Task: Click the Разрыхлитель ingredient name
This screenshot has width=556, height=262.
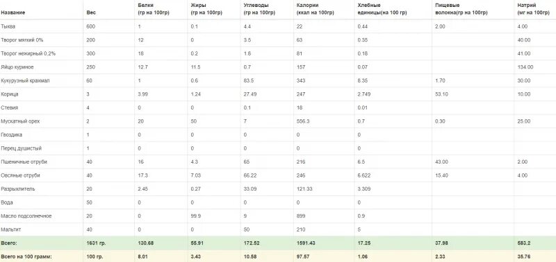Action: (18, 189)
